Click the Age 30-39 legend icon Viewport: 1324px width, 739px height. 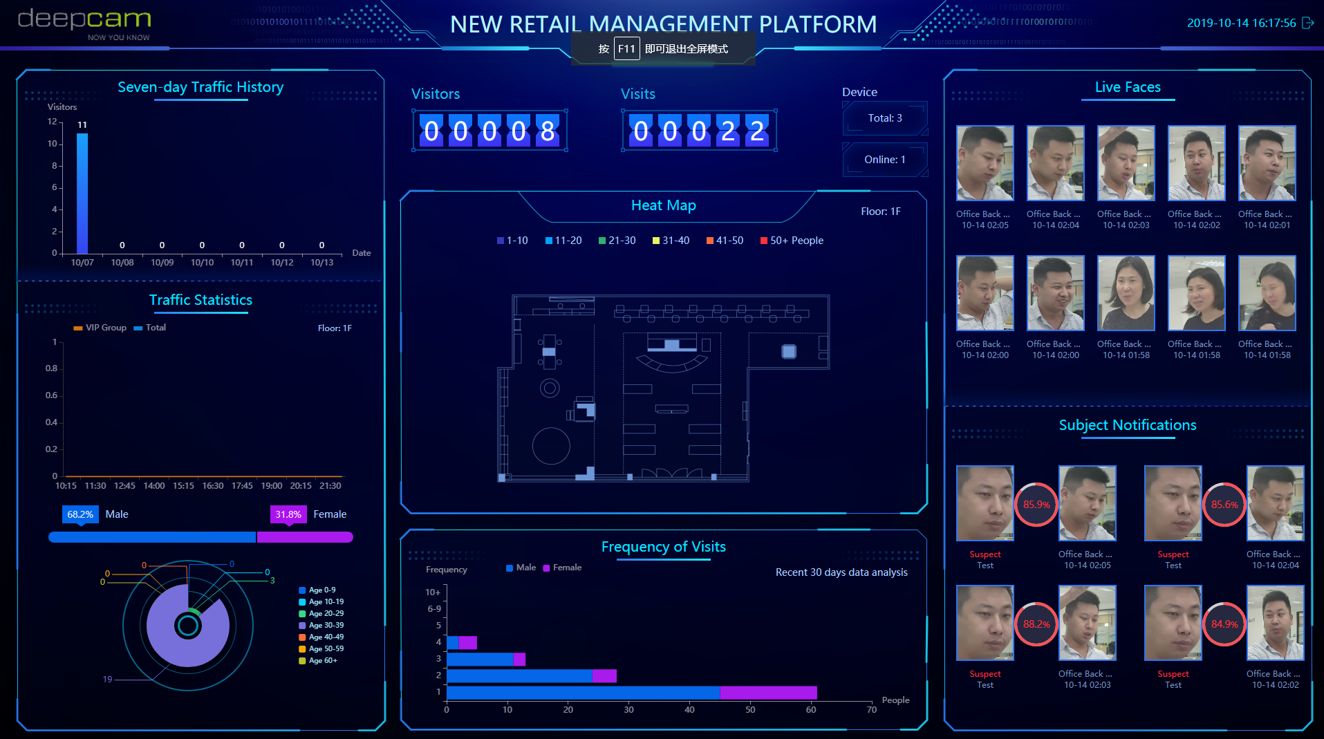[x=302, y=626]
